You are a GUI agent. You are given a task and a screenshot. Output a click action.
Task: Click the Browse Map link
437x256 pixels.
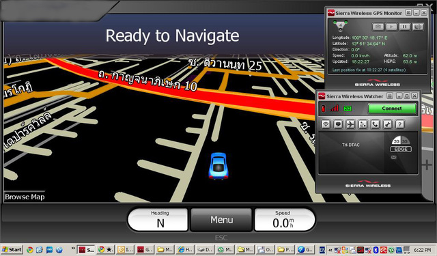pos(25,197)
